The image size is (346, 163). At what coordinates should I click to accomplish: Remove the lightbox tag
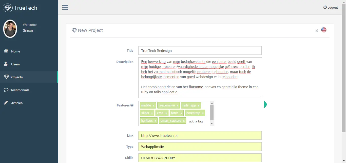(156, 121)
